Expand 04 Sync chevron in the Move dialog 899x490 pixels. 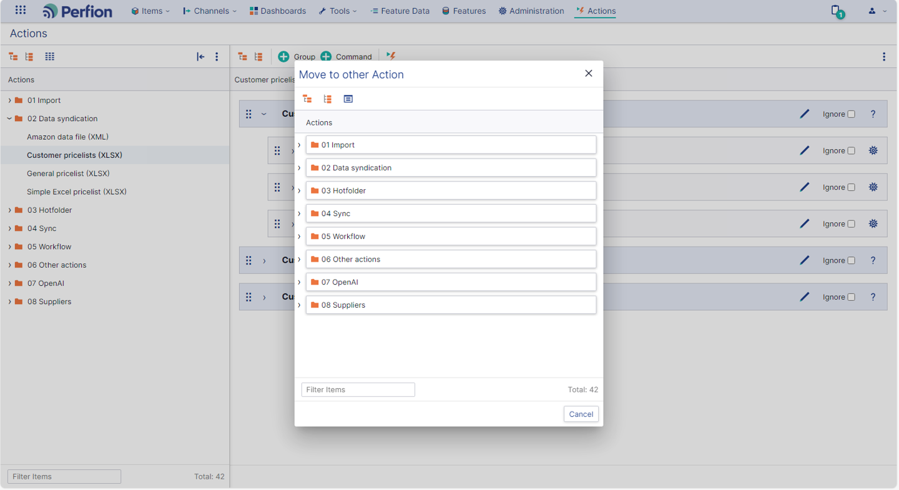[x=299, y=213]
